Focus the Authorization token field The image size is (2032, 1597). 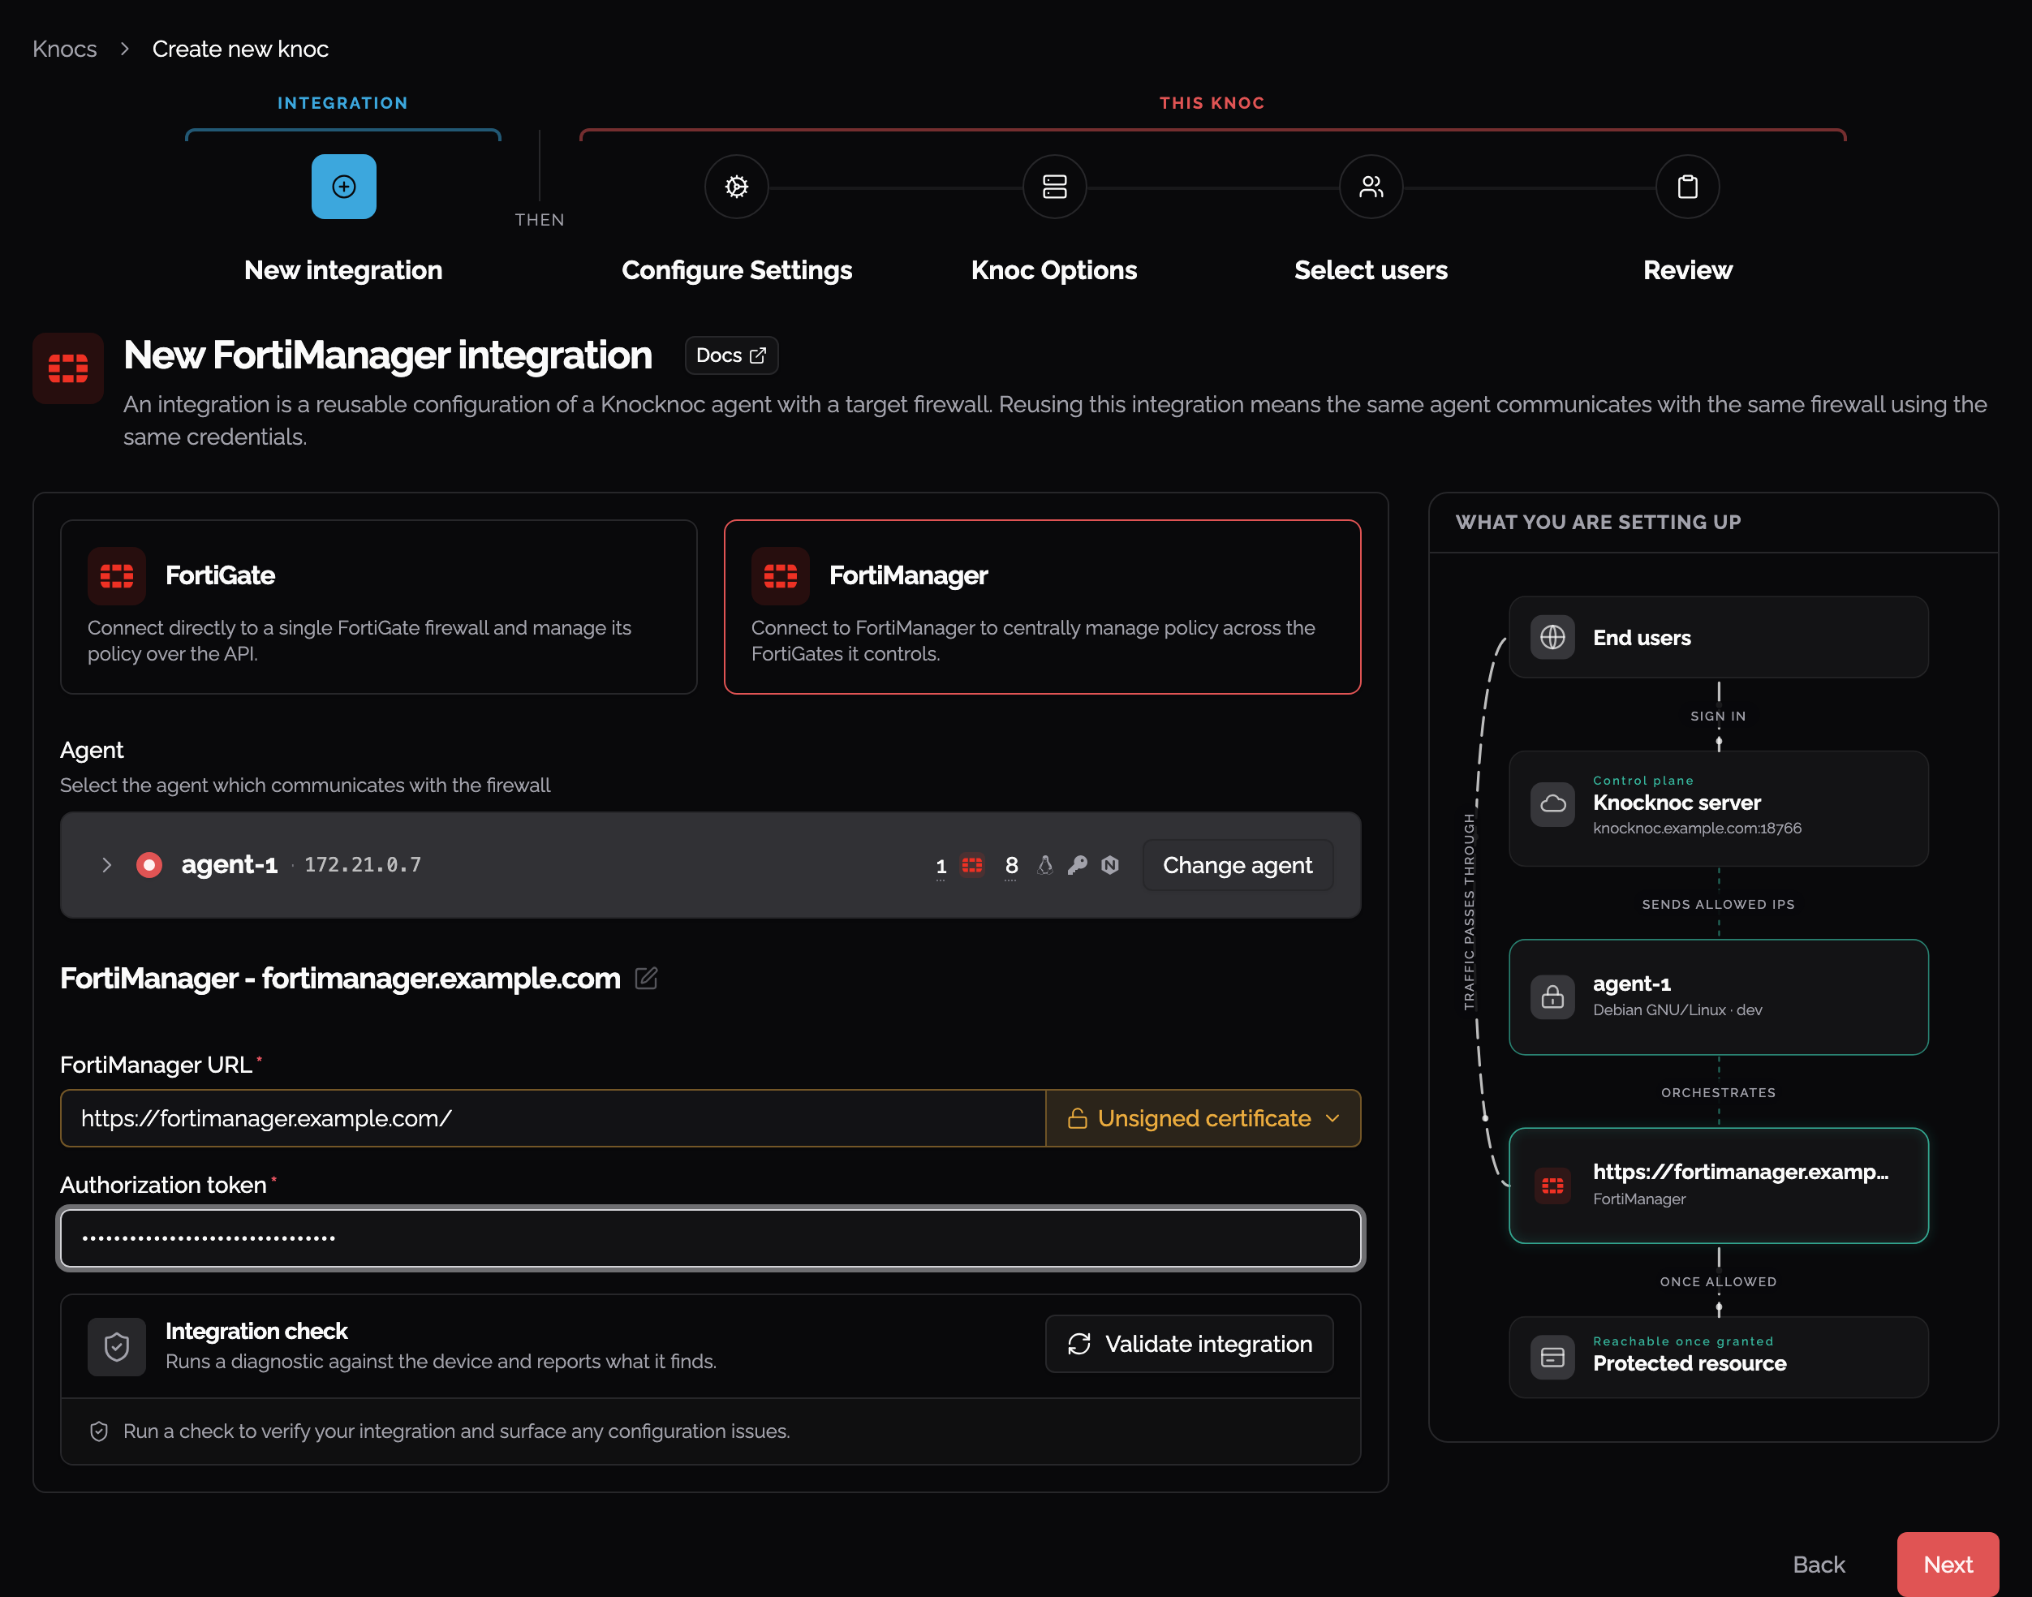[711, 1238]
